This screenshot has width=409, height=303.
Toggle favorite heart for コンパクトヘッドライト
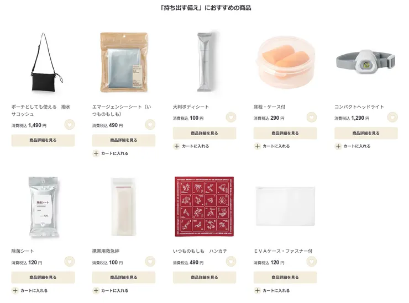click(x=392, y=117)
